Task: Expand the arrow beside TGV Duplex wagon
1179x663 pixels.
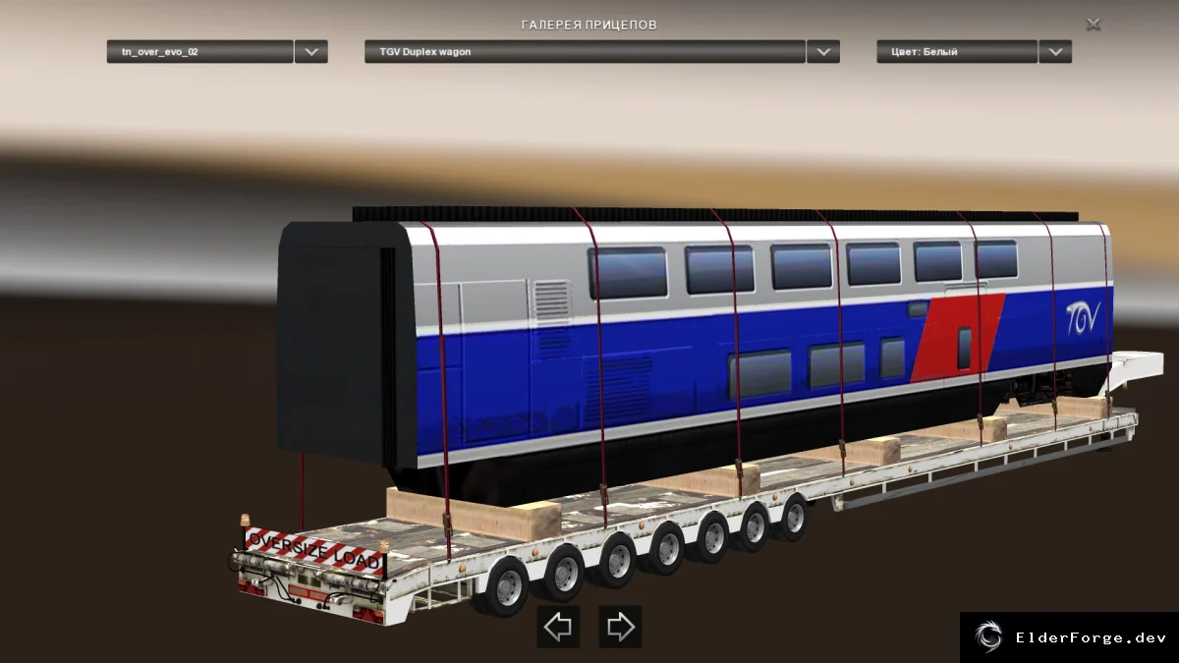Action: click(823, 51)
